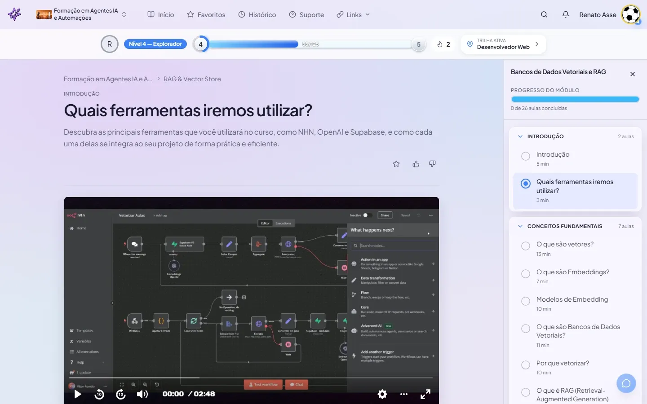Mark O que são vetores? circle

(x=526, y=246)
